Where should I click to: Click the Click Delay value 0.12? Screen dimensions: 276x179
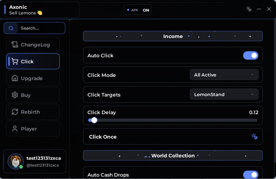point(254,113)
